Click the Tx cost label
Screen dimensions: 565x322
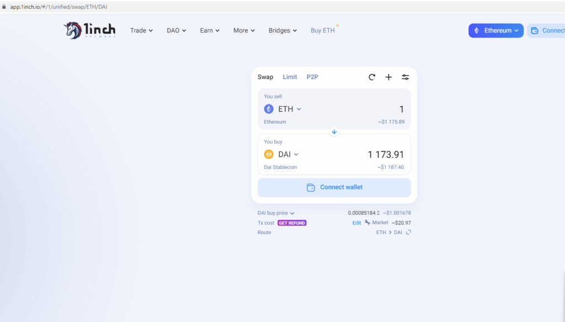pyautogui.click(x=266, y=223)
